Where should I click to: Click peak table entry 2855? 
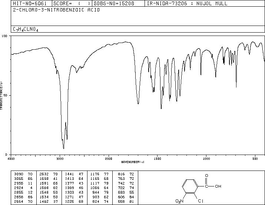[19, 192]
